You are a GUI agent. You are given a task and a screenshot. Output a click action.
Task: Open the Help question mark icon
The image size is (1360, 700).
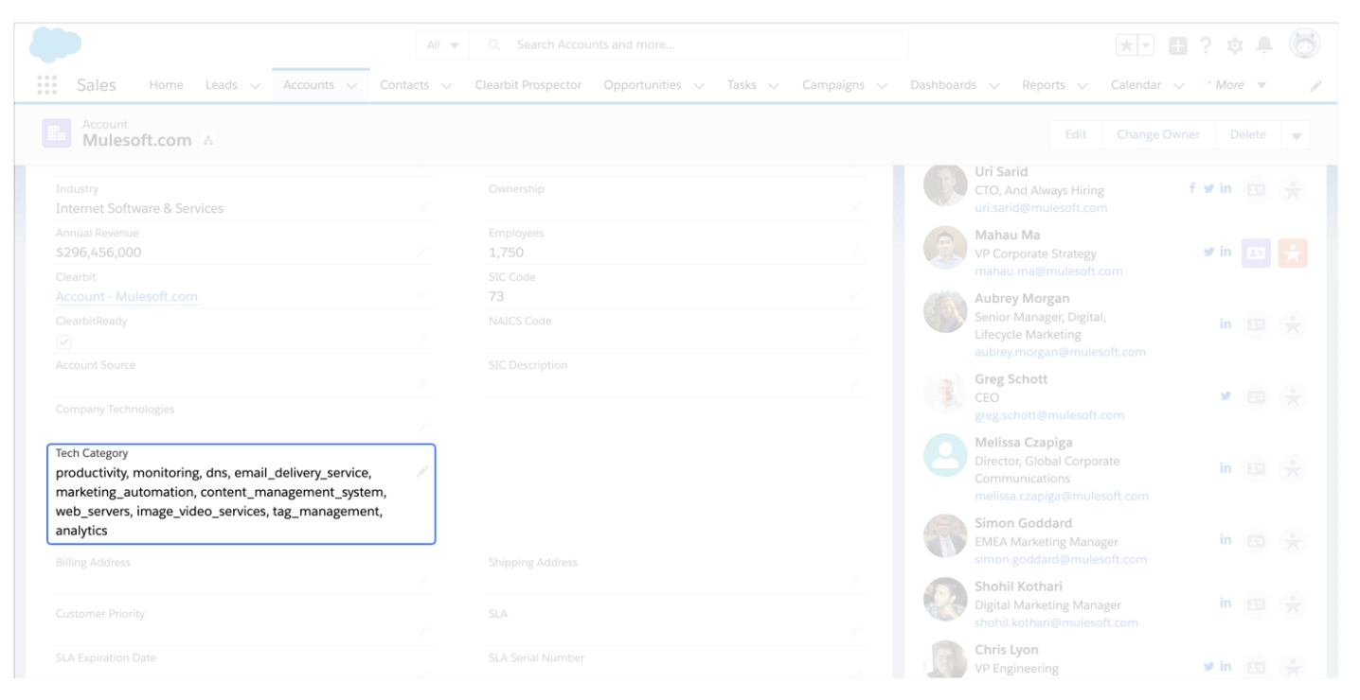pyautogui.click(x=1207, y=45)
